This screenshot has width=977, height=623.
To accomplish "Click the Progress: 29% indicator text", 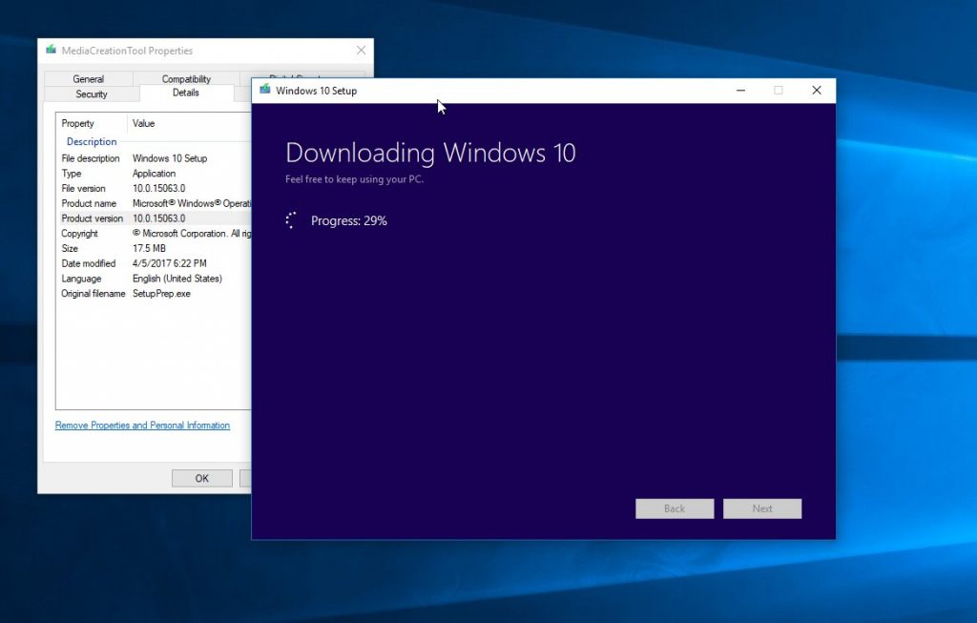I will point(348,220).
